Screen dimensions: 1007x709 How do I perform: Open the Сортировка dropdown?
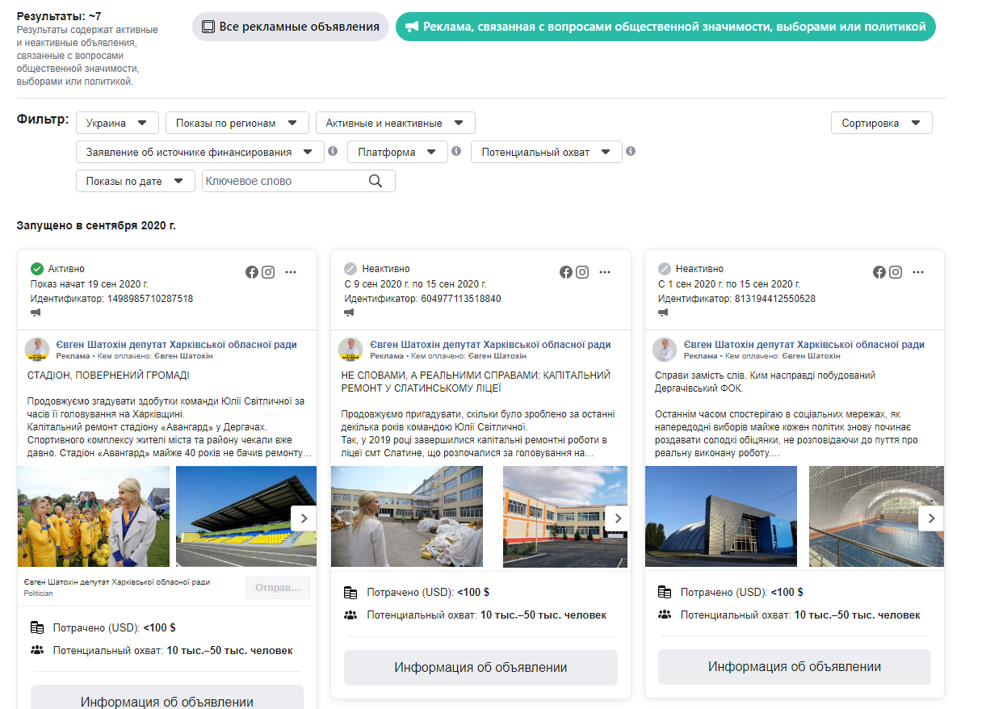tap(881, 124)
